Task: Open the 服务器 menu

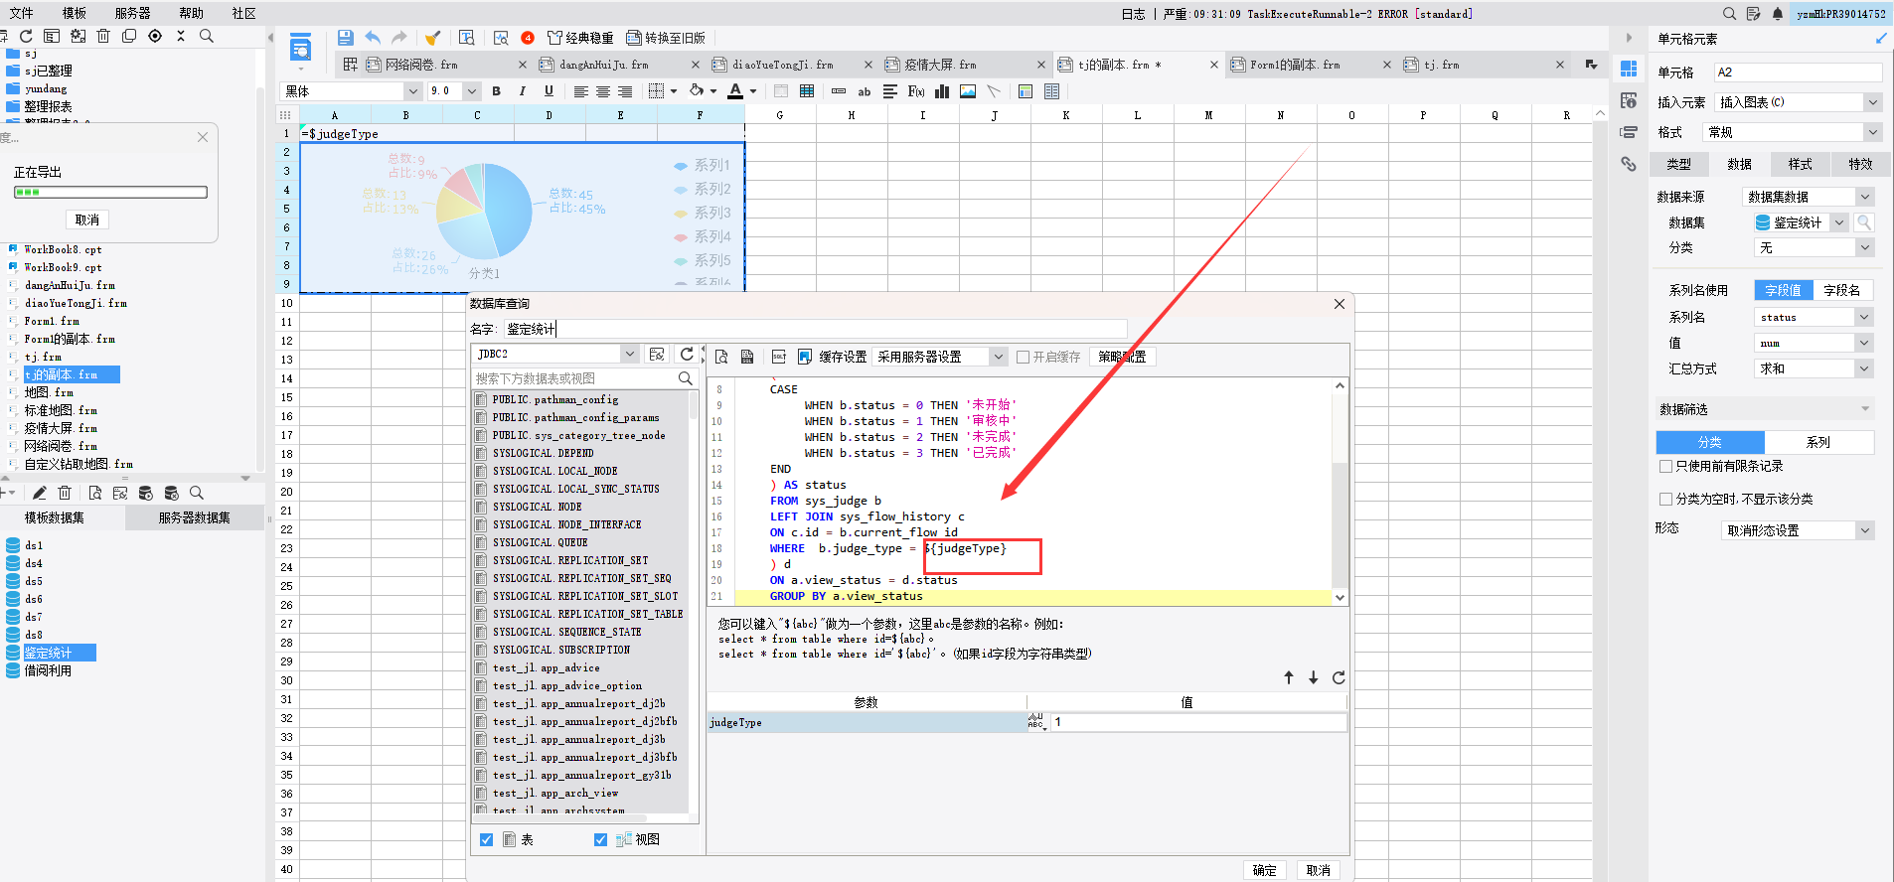Action: 132,13
